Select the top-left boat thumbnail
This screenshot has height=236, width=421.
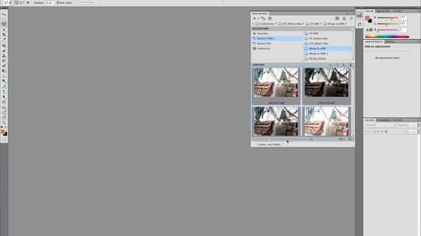click(x=276, y=83)
